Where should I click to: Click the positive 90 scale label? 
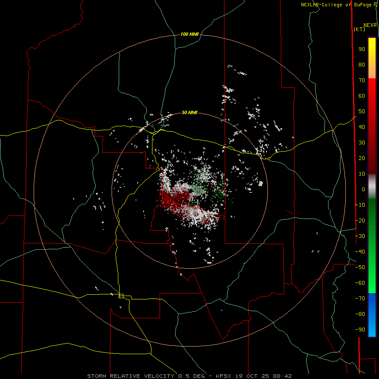[362, 49]
